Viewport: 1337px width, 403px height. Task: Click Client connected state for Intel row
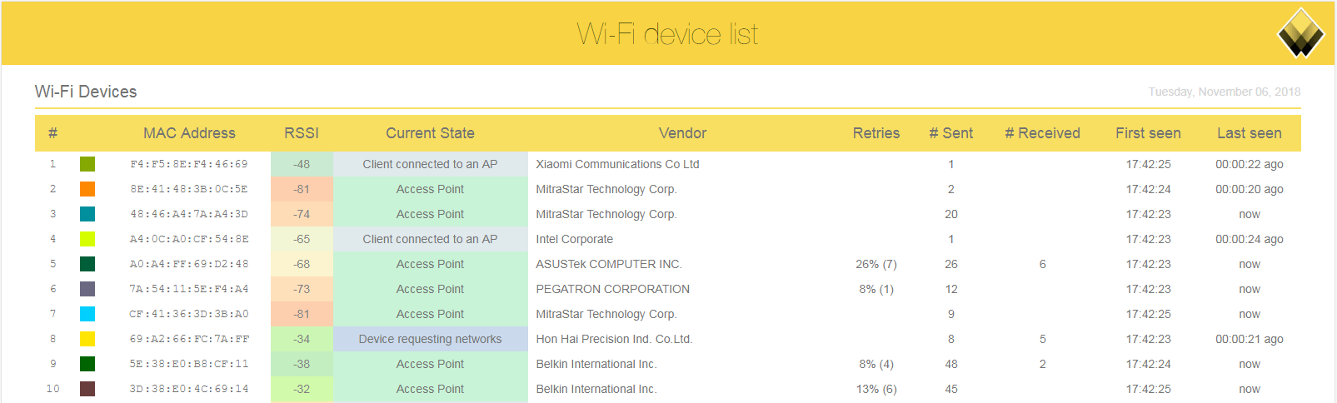pos(431,239)
